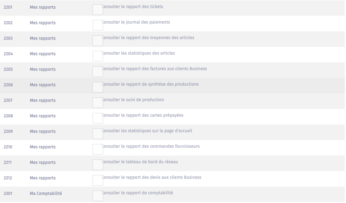
Task: Check 'Consulter le rapport des factures aux clients Business'
Action: tap(98, 72)
